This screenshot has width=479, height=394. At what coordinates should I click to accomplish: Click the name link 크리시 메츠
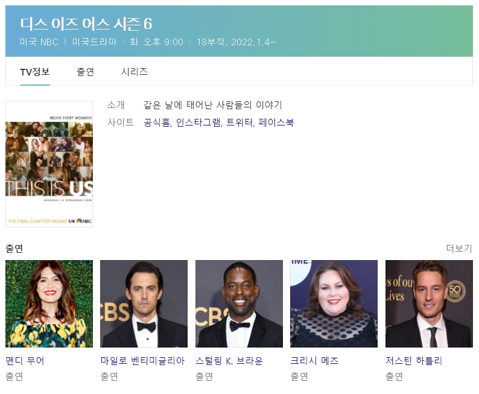coord(314,361)
